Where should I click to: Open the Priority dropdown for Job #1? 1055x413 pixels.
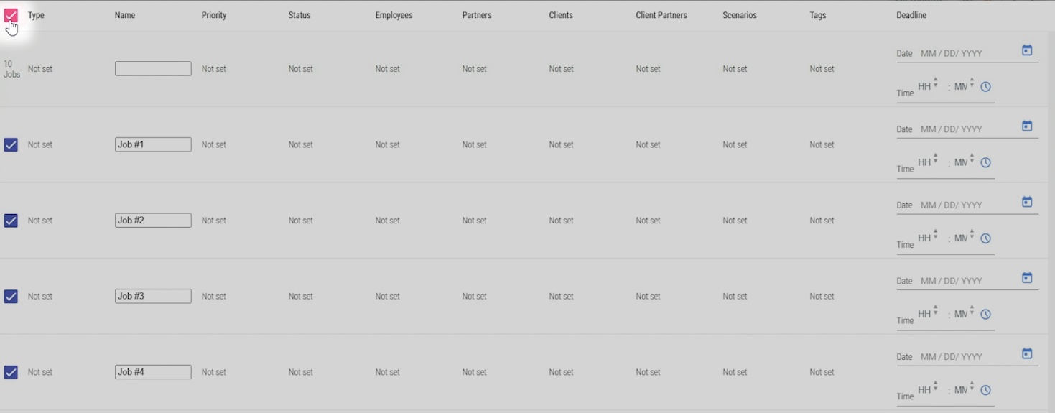coord(214,145)
